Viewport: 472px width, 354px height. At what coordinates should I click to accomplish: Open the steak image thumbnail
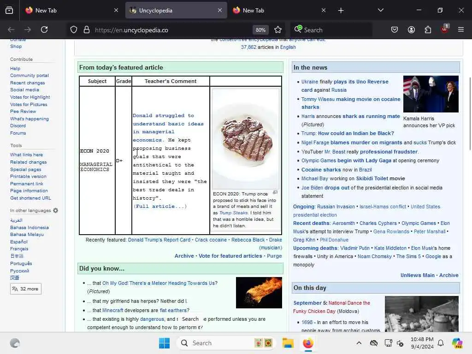[x=245, y=138]
